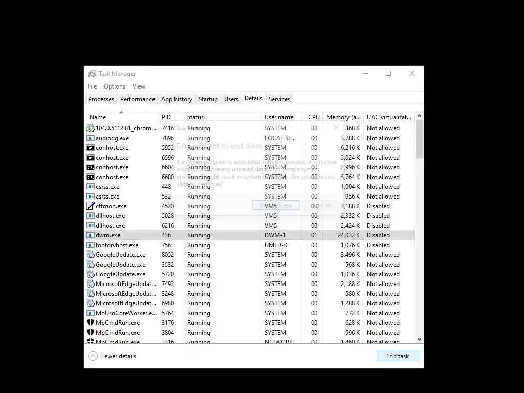The height and width of the screenshot is (393, 524).
Task: Switch to the Users tab
Action: coord(231,99)
